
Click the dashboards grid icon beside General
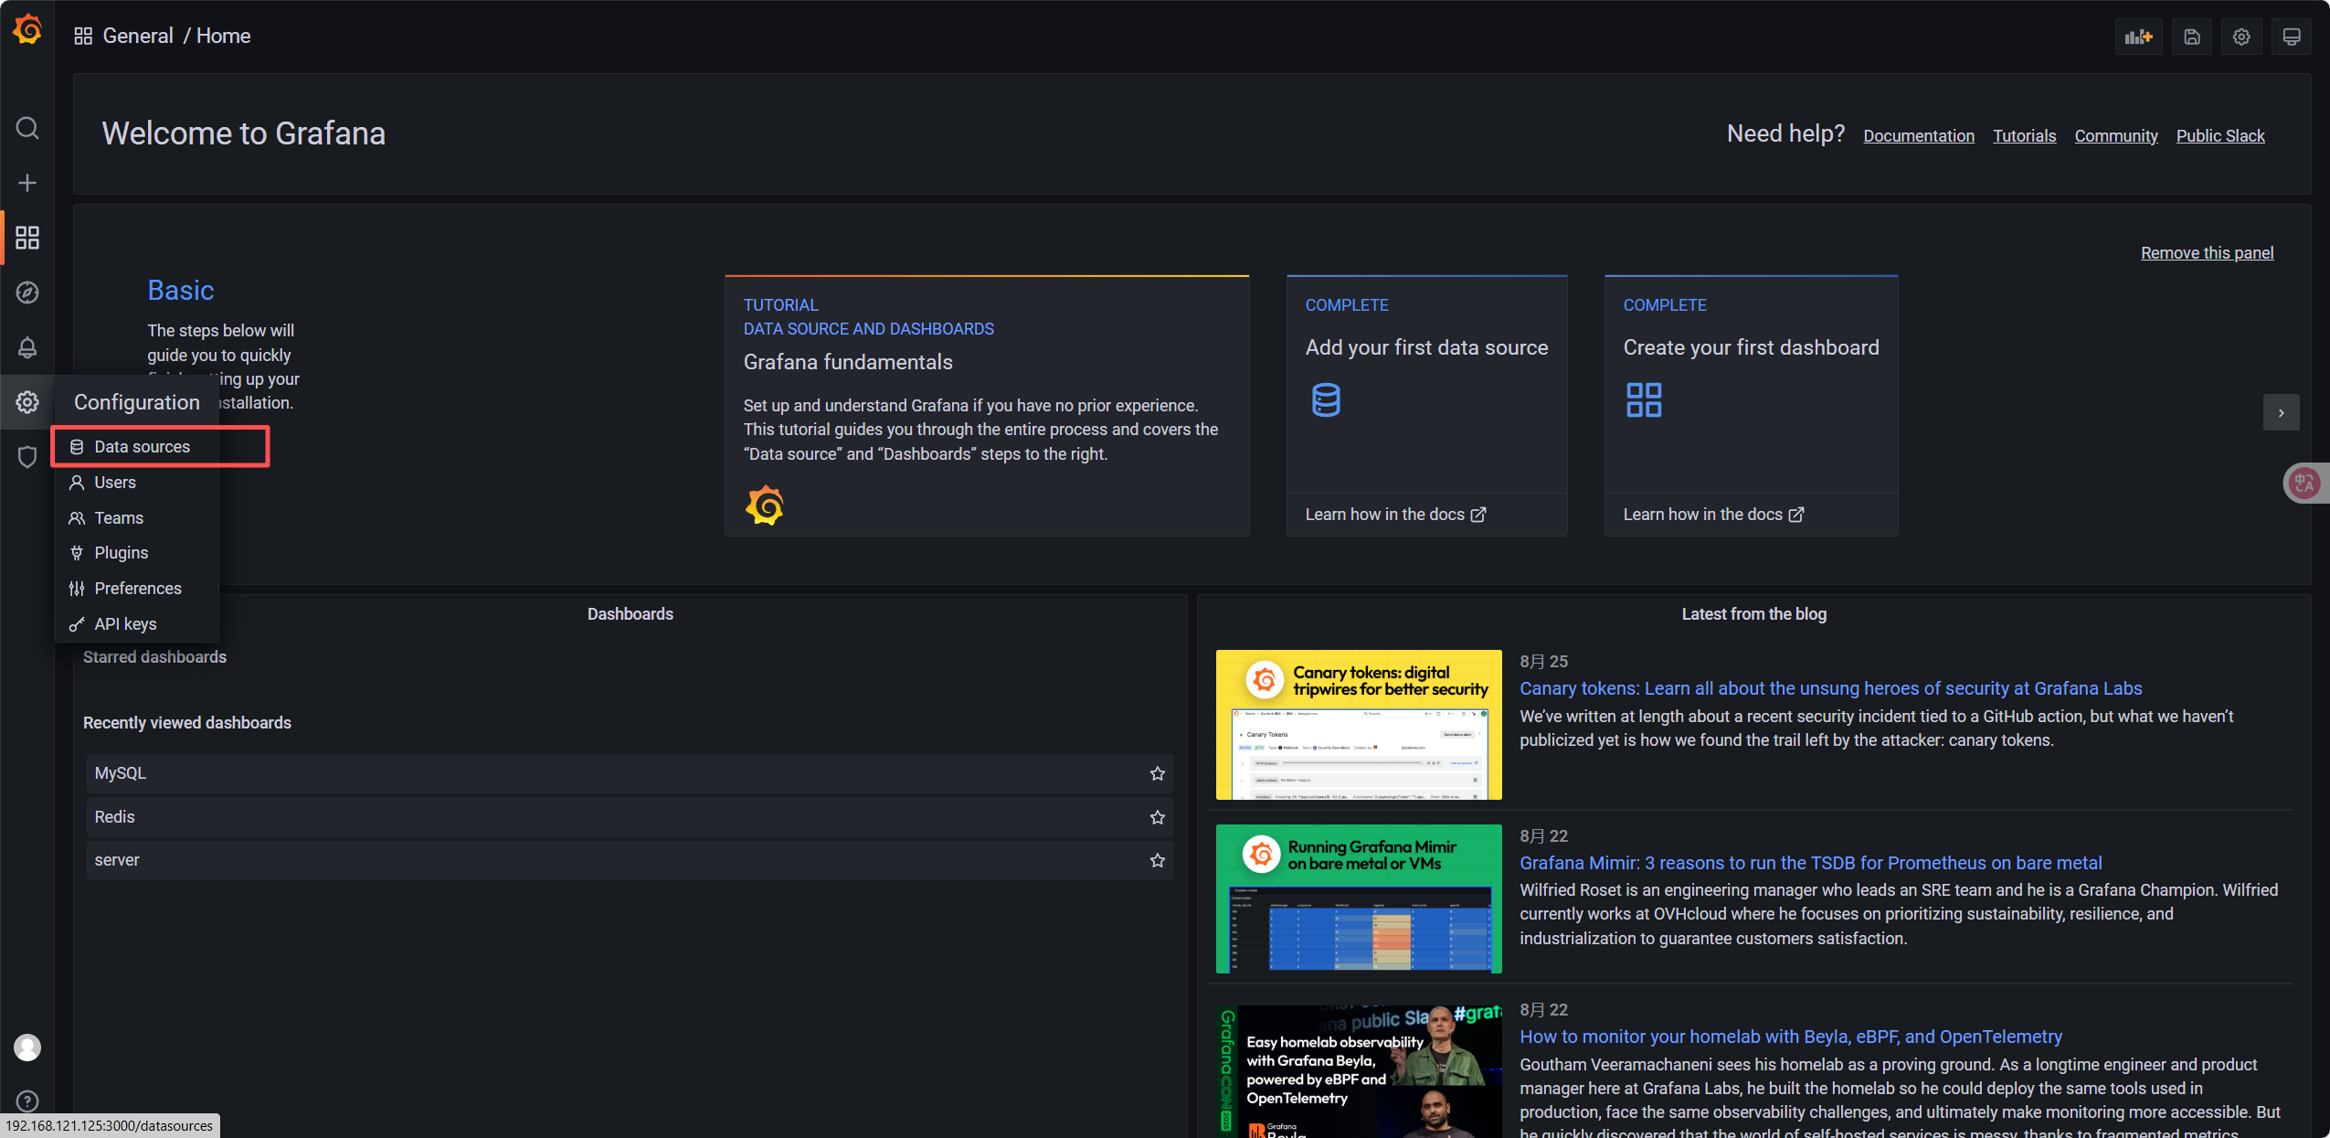tap(83, 36)
